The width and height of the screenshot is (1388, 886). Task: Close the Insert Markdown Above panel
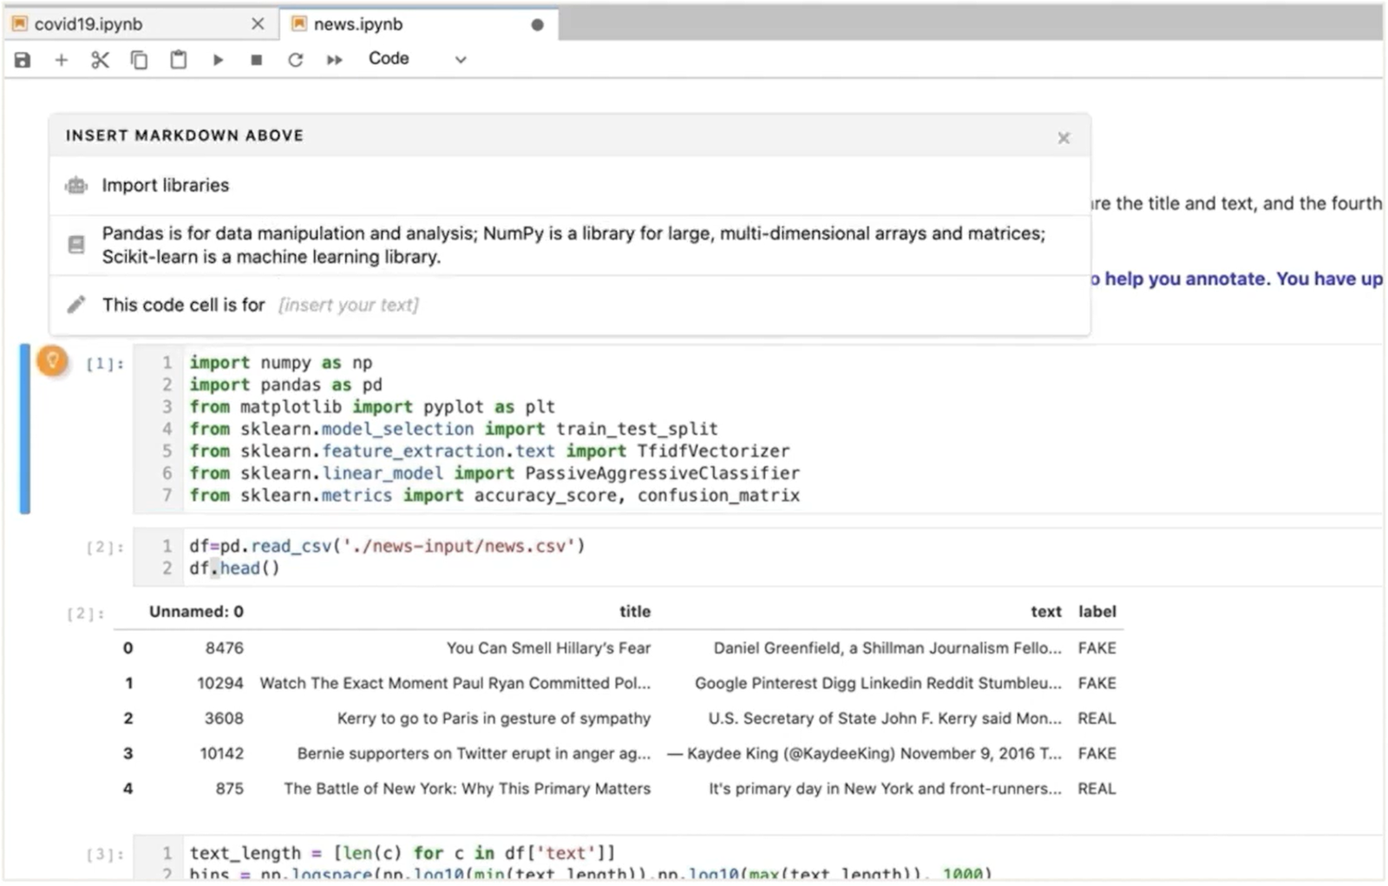(x=1064, y=138)
